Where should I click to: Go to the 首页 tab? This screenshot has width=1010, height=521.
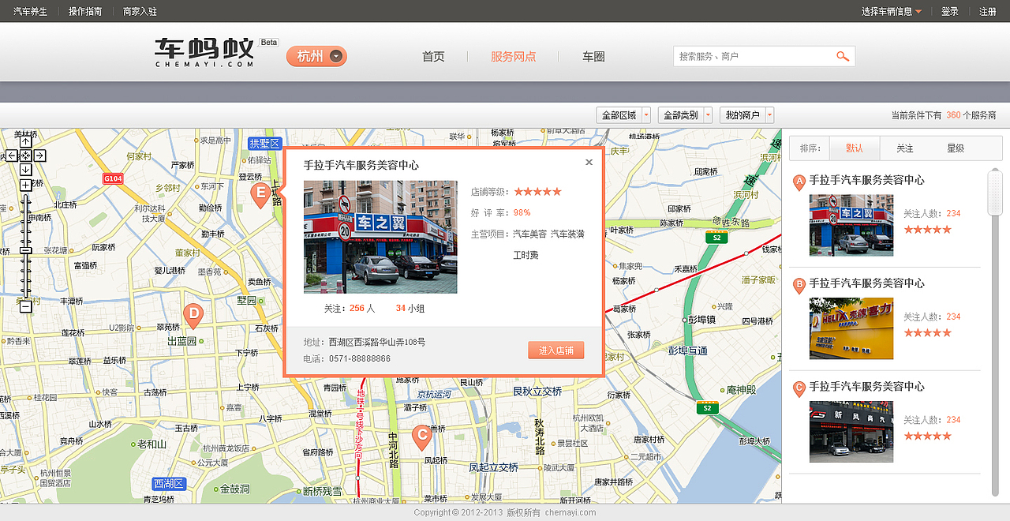433,57
